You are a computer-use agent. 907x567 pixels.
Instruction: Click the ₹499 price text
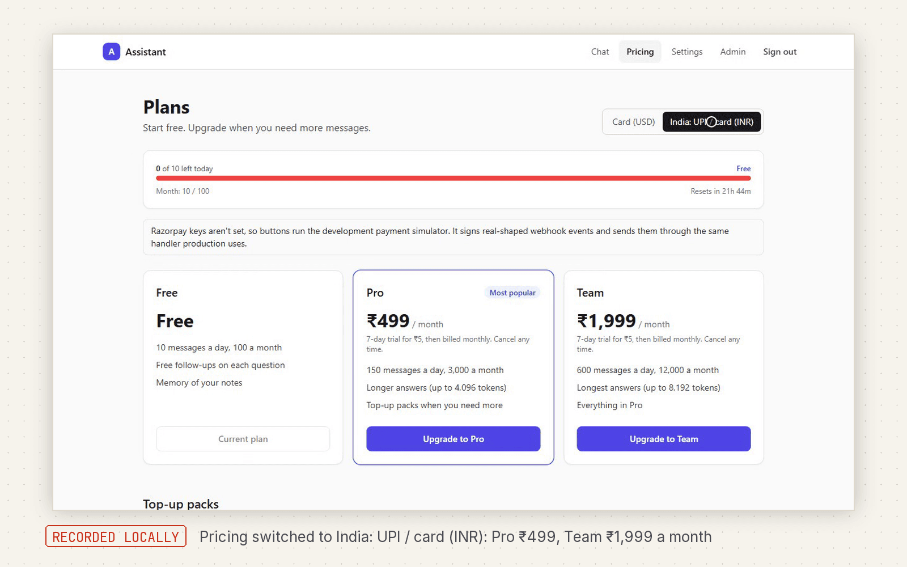[388, 321]
